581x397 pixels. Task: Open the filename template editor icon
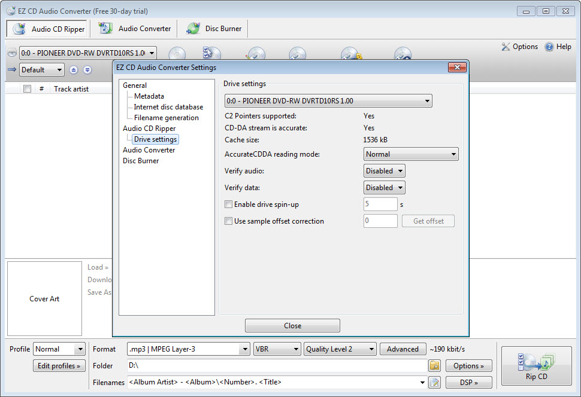point(434,382)
